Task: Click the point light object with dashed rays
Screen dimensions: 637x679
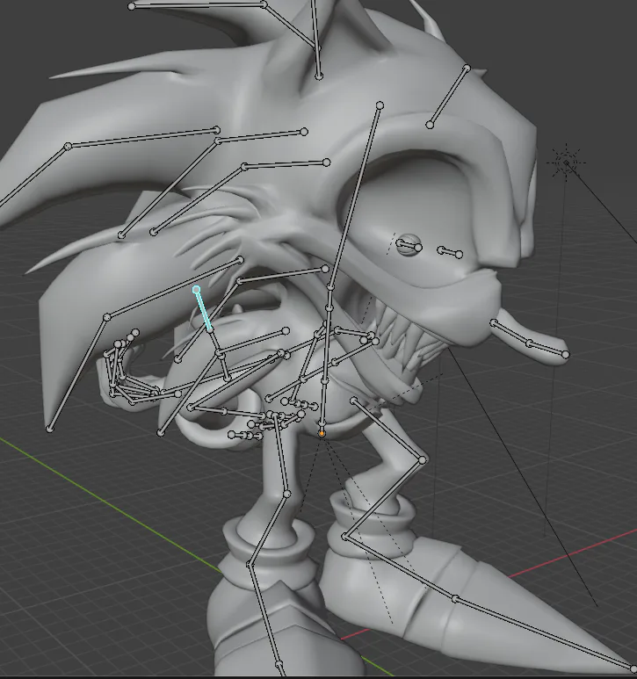Action: (567, 163)
